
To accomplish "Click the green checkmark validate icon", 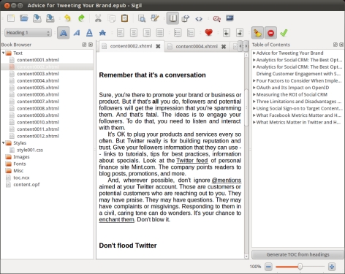I will coord(284,33).
